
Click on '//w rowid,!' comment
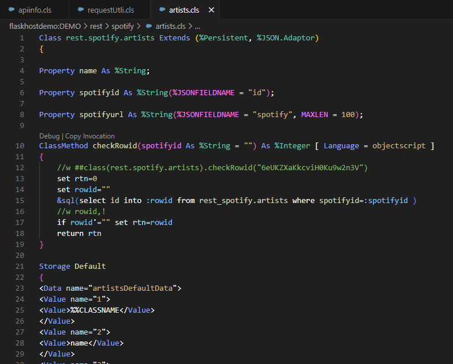coord(81,212)
